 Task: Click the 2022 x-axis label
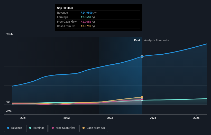pyautogui.click(x=67, y=118)
